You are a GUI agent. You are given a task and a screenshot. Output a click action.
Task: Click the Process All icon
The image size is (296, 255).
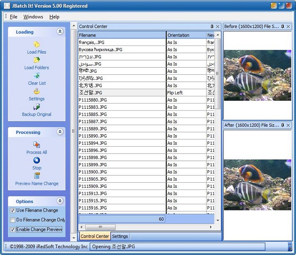coord(37,144)
